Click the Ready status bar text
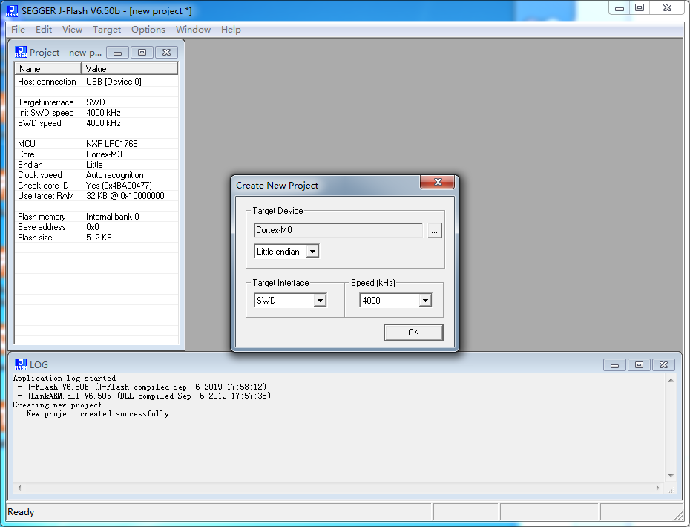690x527 pixels. [21, 512]
